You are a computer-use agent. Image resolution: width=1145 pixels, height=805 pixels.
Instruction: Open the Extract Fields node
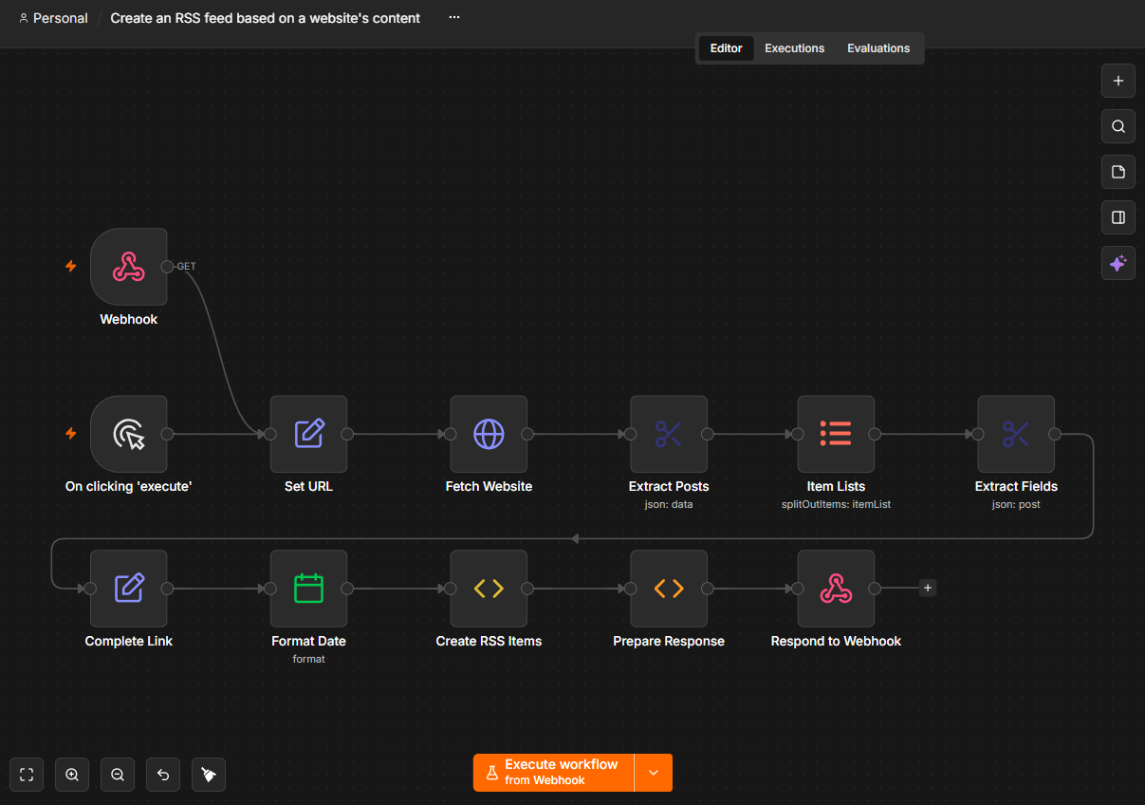(x=1016, y=434)
